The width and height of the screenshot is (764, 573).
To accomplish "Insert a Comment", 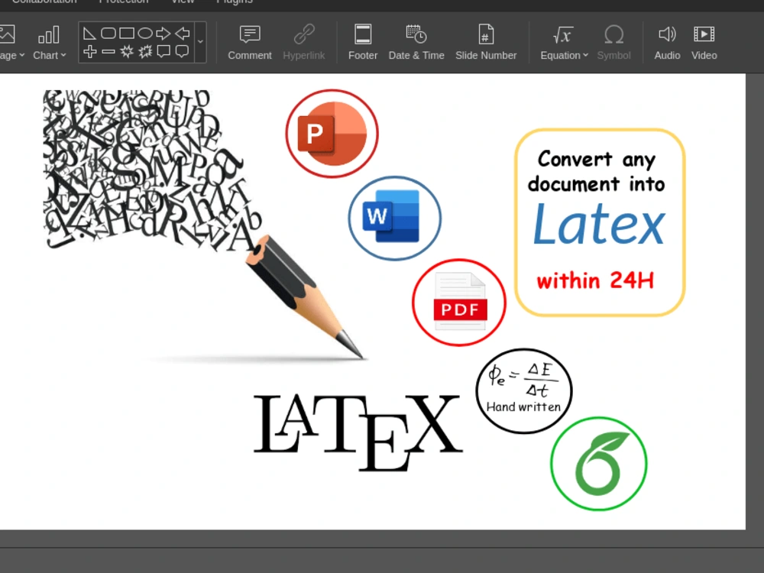I will 250,43.
